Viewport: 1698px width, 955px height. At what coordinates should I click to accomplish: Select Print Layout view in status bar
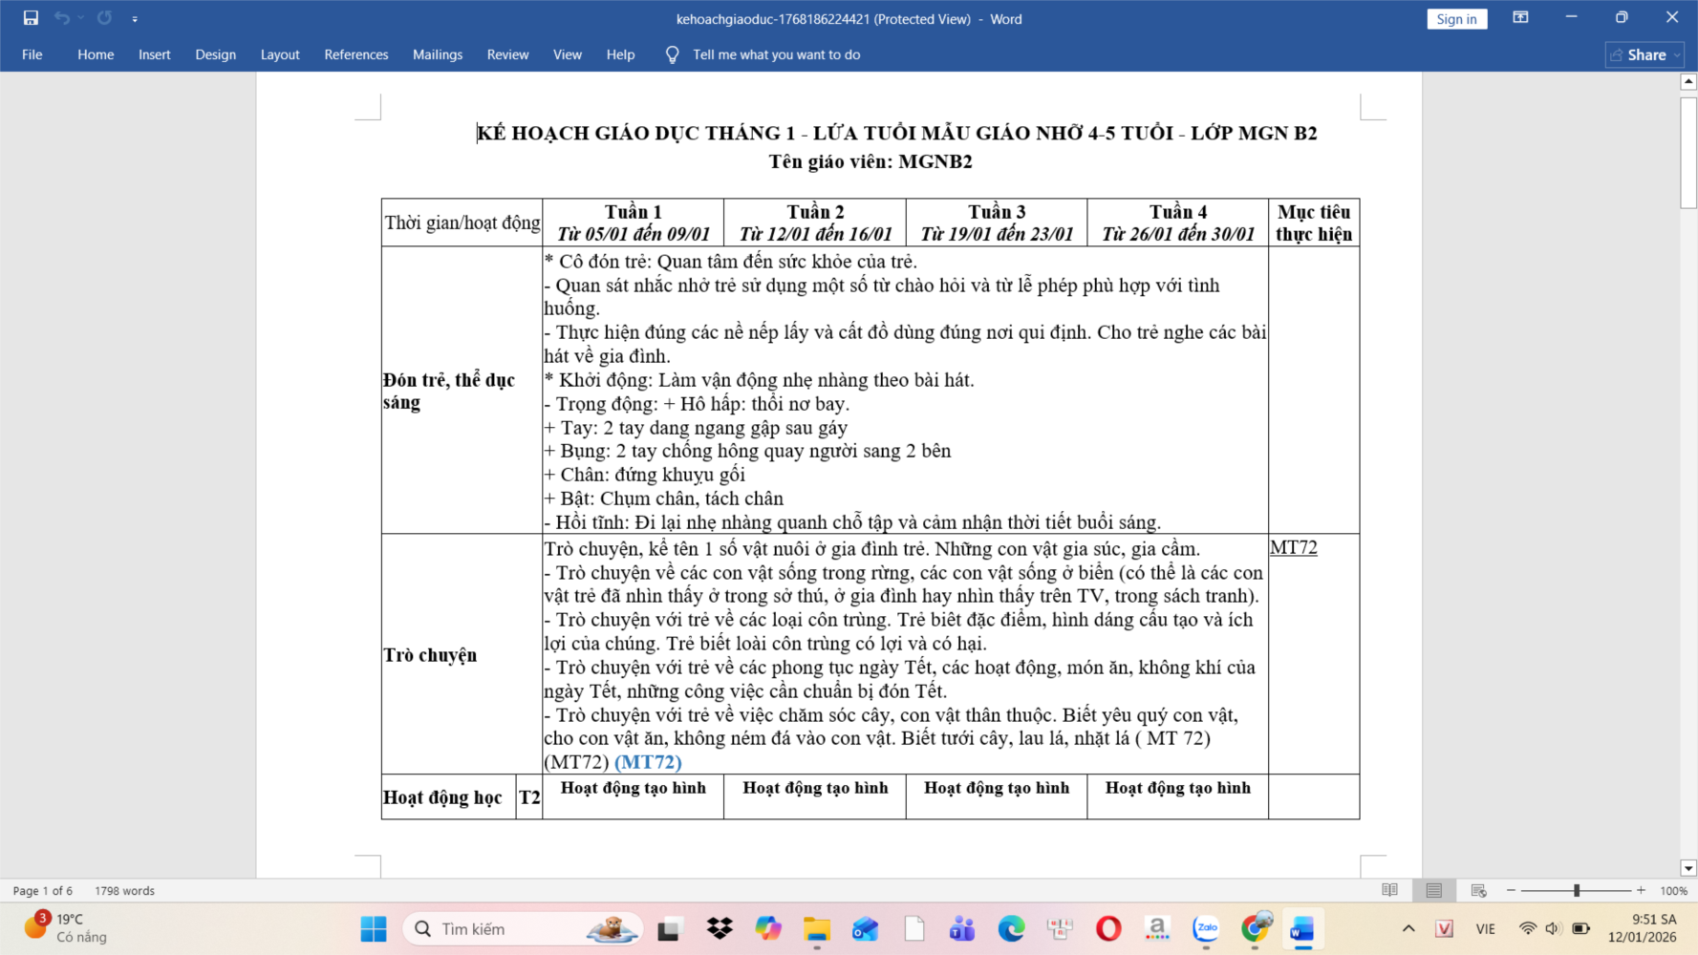pyautogui.click(x=1433, y=890)
